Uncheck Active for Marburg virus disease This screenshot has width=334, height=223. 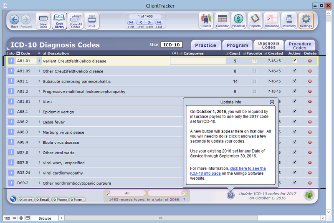[295, 132]
